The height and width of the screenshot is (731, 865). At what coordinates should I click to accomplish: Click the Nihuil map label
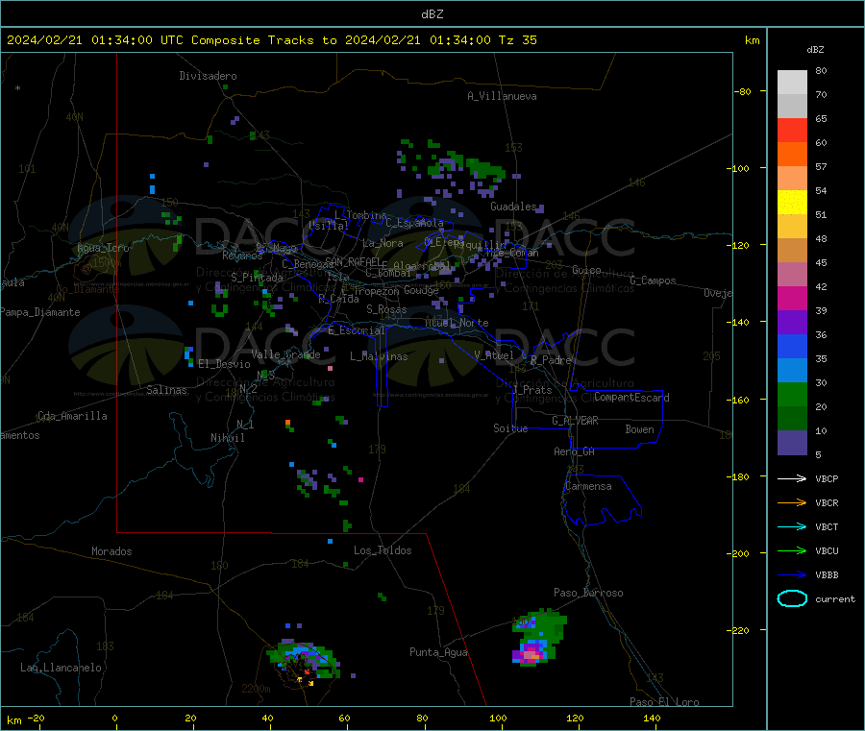pyautogui.click(x=227, y=438)
